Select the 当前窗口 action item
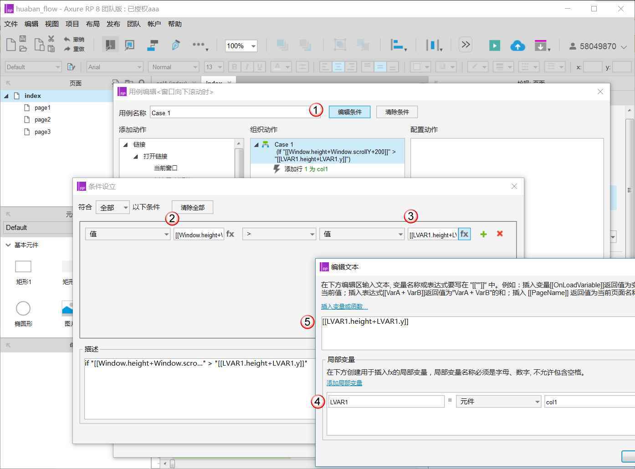Screen dimensions: 635x469 tap(166, 168)
